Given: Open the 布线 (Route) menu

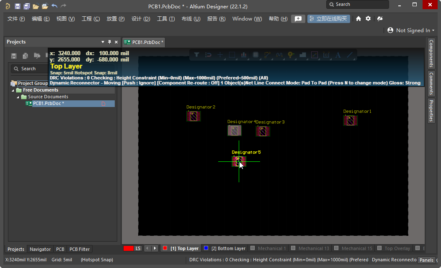Looking at the screenshot, I should [x=191, y=19].
